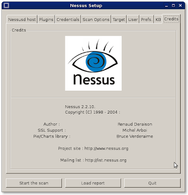
Task: Click the Nessus eye logo image
Action: click(x=94, y=63)
